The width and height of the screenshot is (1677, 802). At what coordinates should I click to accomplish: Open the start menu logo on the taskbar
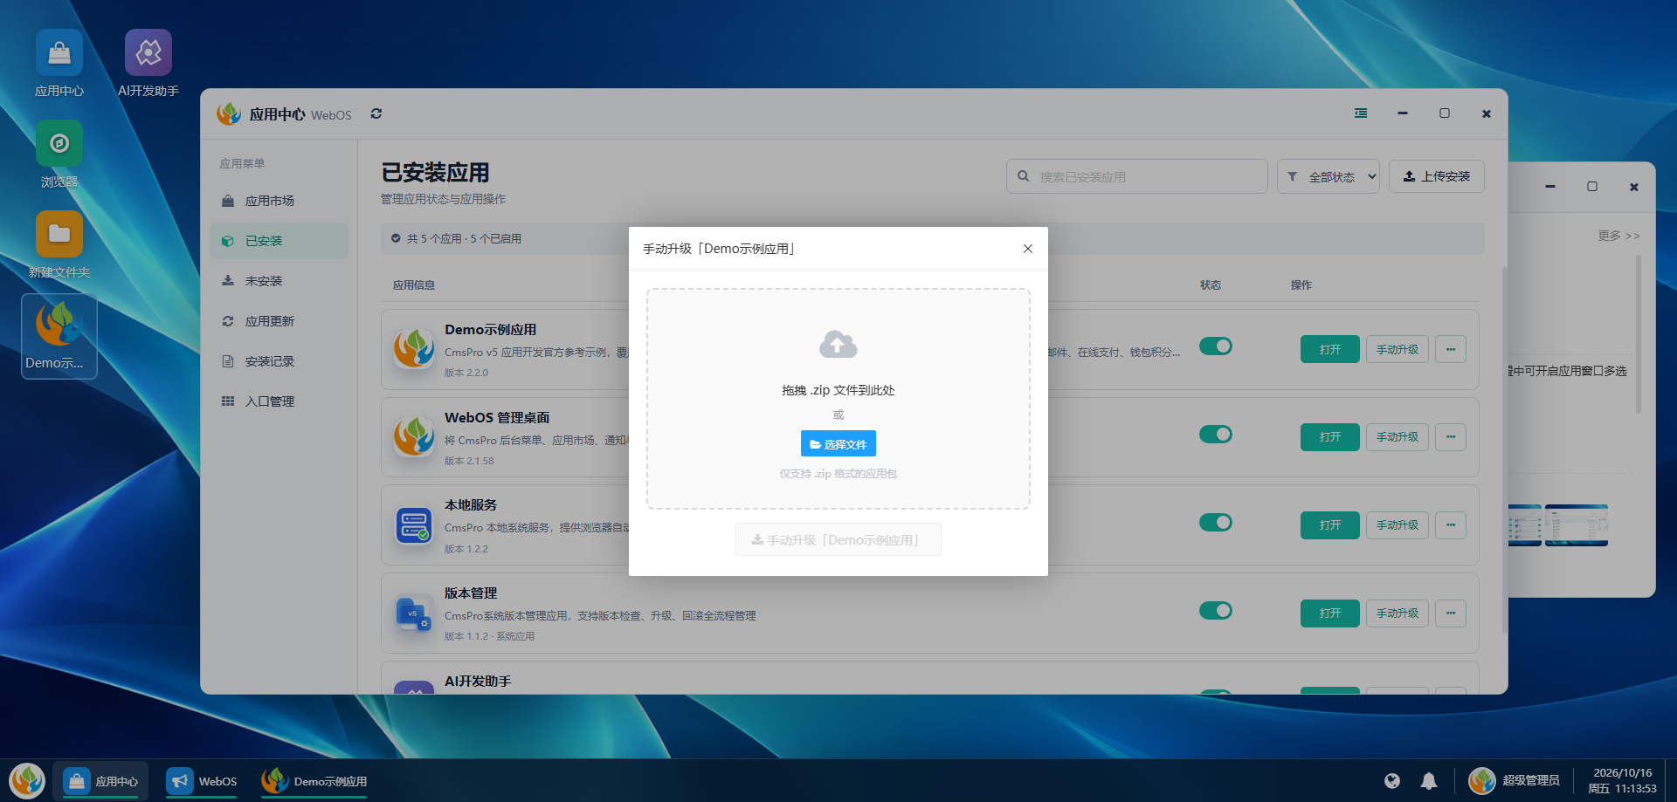pos(27,781)
